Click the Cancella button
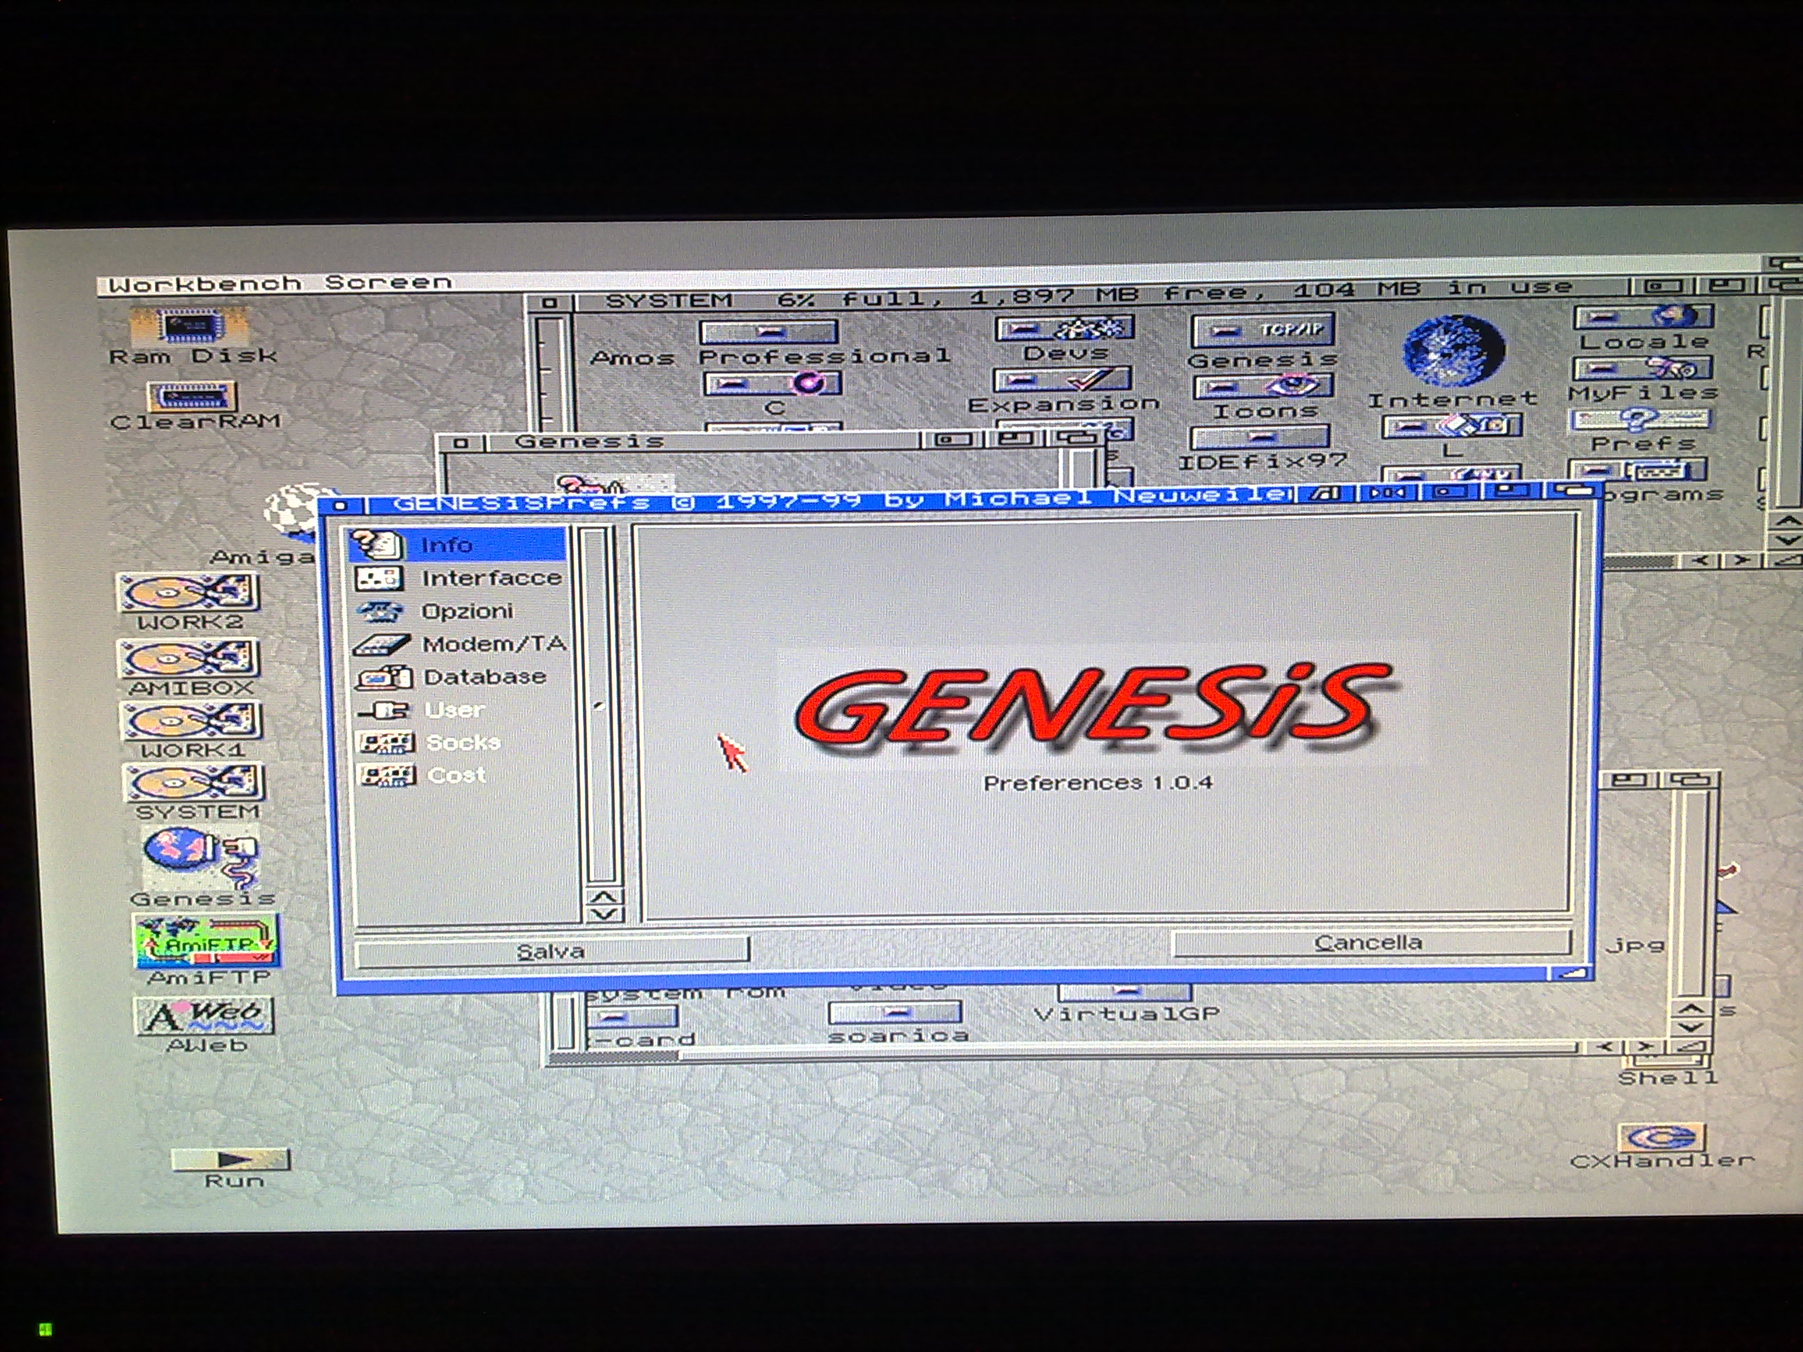This screenshot has height=1352, width=1803. 1370,943
